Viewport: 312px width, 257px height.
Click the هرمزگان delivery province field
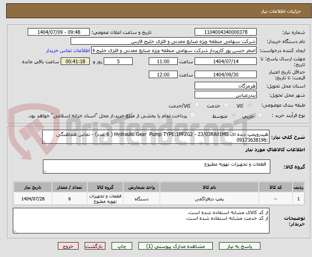coord(226,86)
